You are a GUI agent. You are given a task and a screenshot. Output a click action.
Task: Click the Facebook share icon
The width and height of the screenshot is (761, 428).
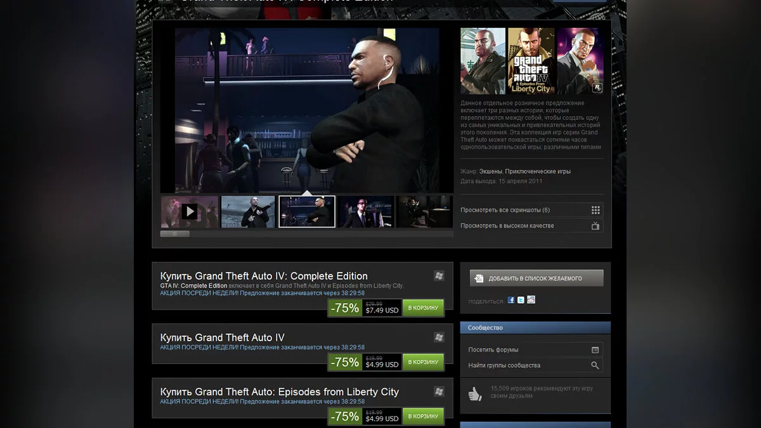[511, 300]
